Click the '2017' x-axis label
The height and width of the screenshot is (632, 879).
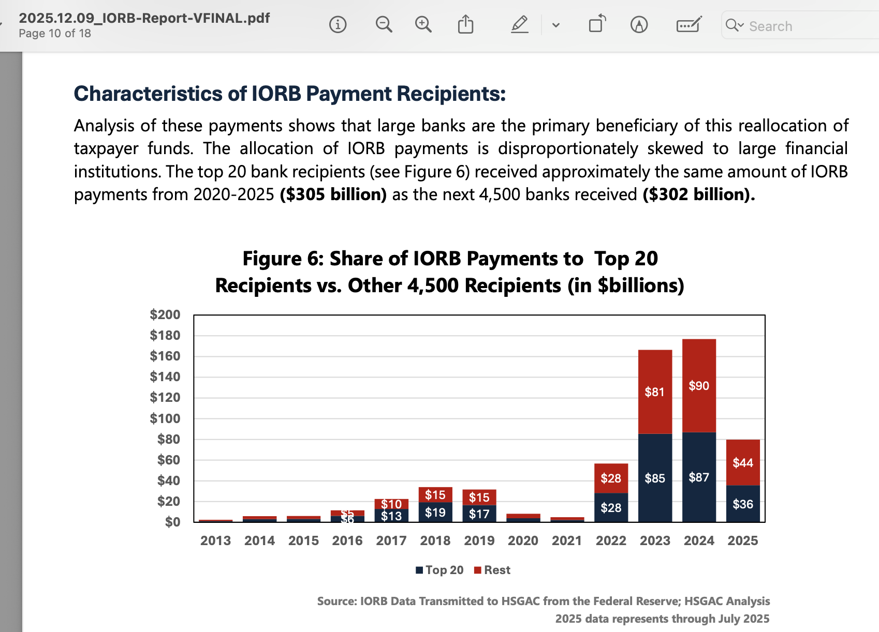[x=391, y=540]
